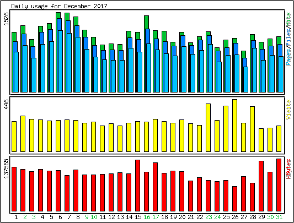This screenshot has width=294, height=223.
Task: Select day label "11"
Action: click(x=103, y=217)
